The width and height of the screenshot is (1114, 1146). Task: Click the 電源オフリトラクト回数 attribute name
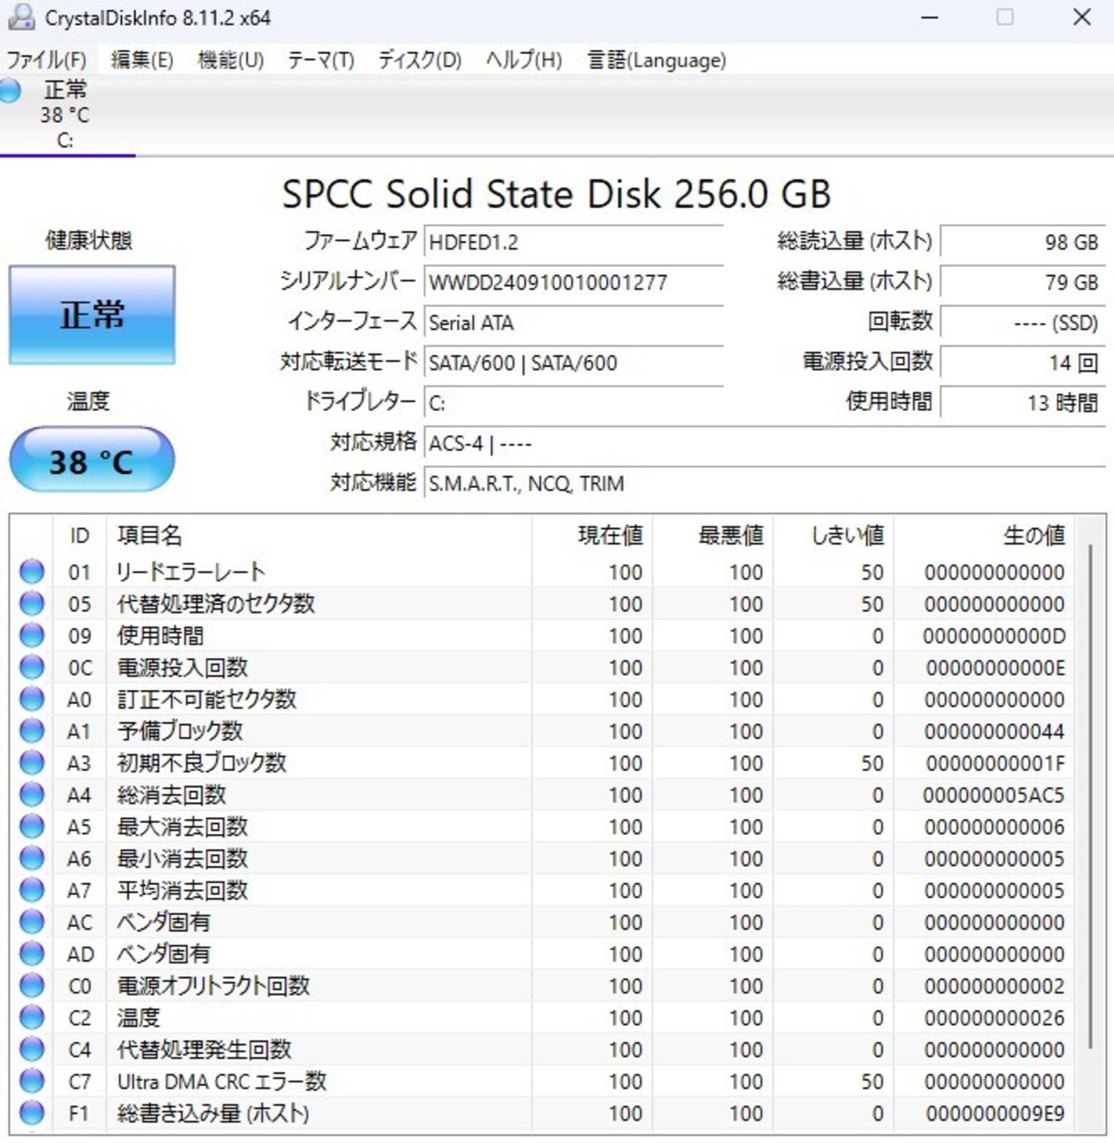213,986
